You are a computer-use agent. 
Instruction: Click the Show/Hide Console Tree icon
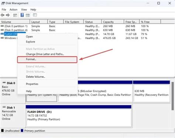[x=15, y=15]
